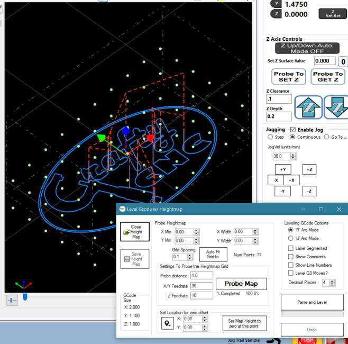Jog with the -Y button

[x=282, y=191]
